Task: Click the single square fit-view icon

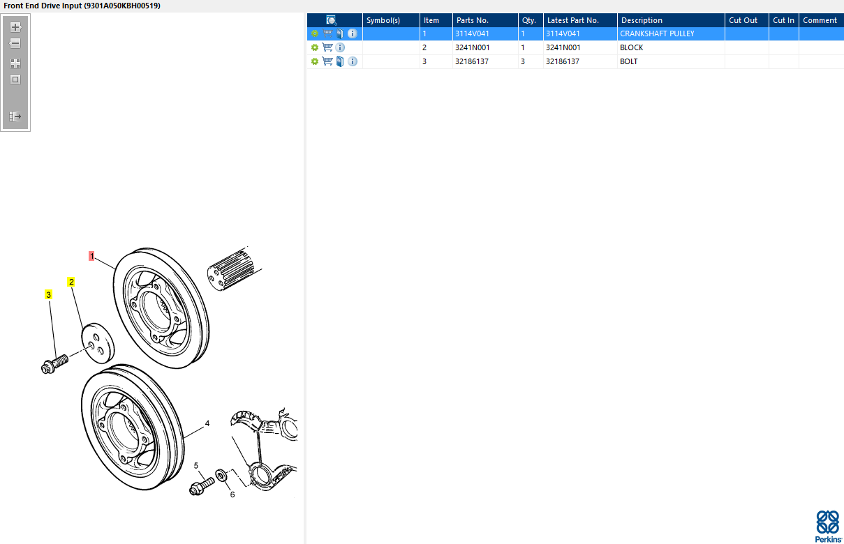Action: click(15, 80)
